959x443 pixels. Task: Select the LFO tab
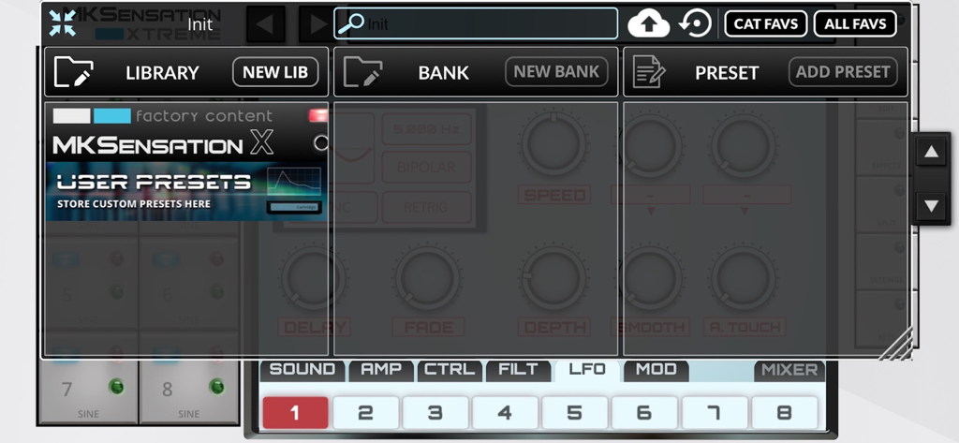tap(587, 370)
